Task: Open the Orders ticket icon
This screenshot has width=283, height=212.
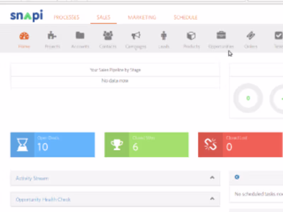Action: point(251,36)
